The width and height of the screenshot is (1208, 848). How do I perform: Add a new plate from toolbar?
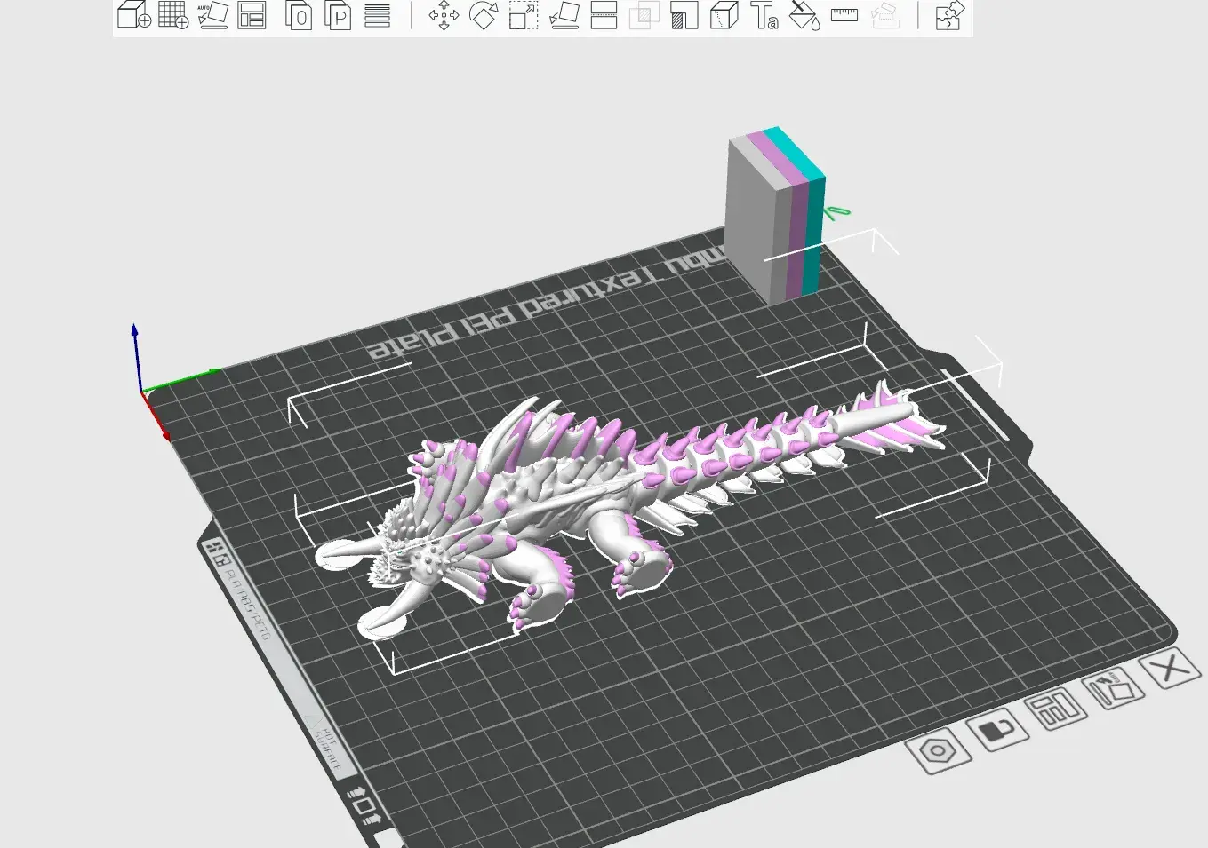173,15
